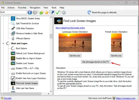139x100 pixels.
Task: Click Reset this page to defaults
Action: pyautogui.click(x=104, y=13)
